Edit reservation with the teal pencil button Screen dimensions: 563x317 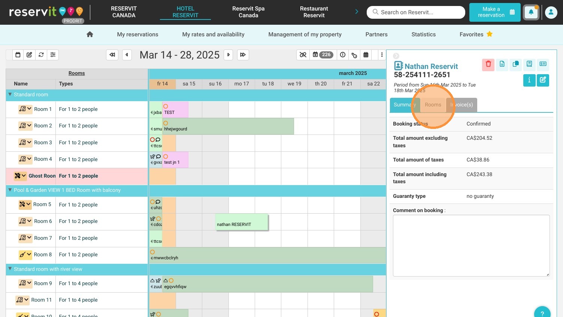click(x=543, y=80)
